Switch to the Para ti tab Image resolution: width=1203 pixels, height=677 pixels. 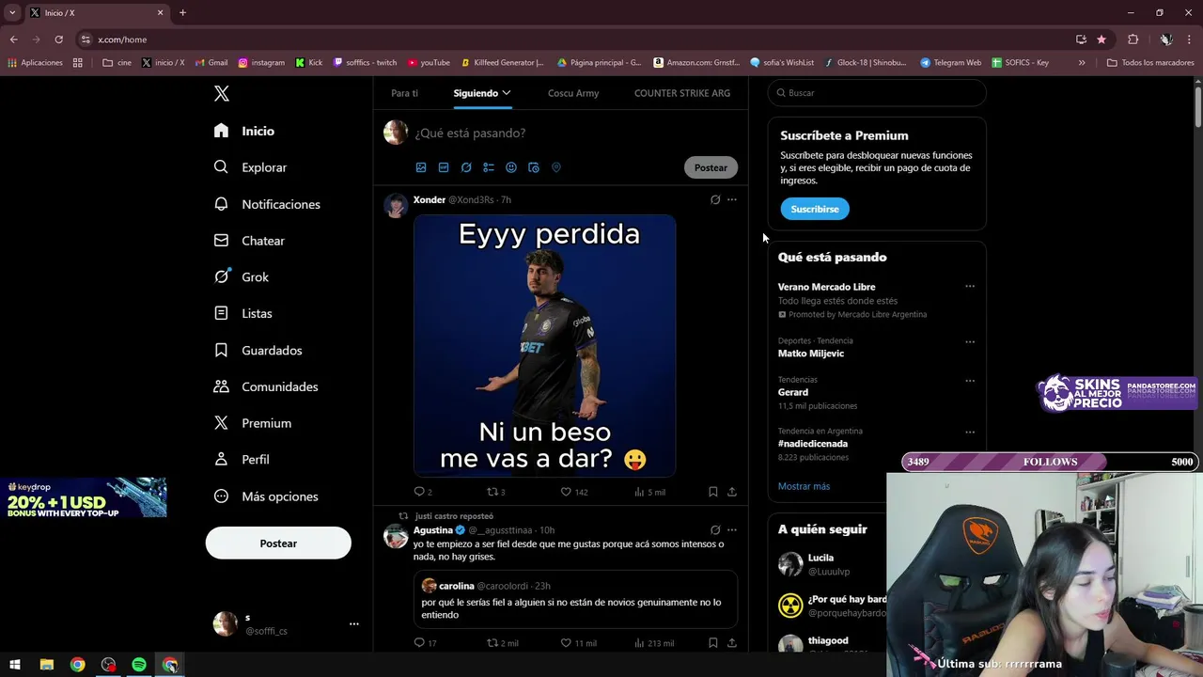(x=404, y=93)
